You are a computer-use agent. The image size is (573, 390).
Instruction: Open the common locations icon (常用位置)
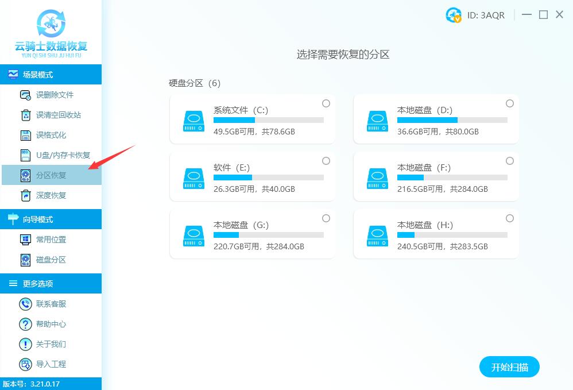[26, 240]
